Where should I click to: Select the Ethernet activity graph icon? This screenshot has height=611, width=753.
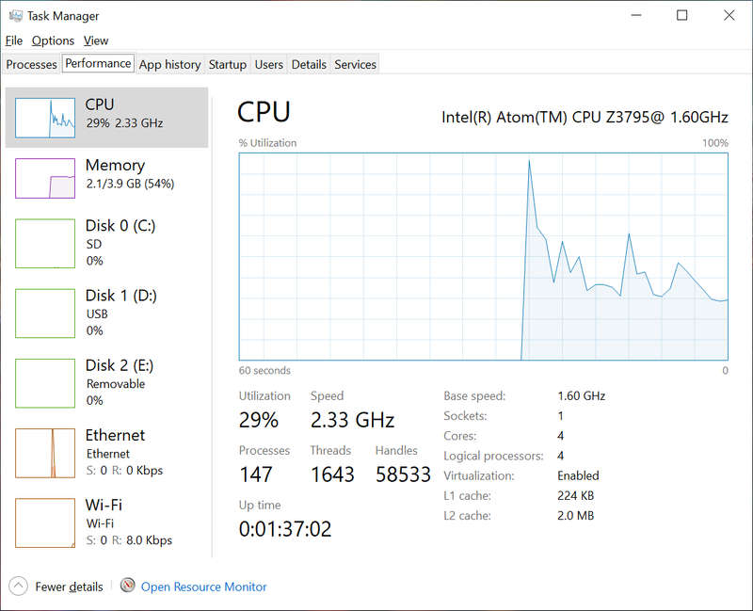click(x=45, y=453)
